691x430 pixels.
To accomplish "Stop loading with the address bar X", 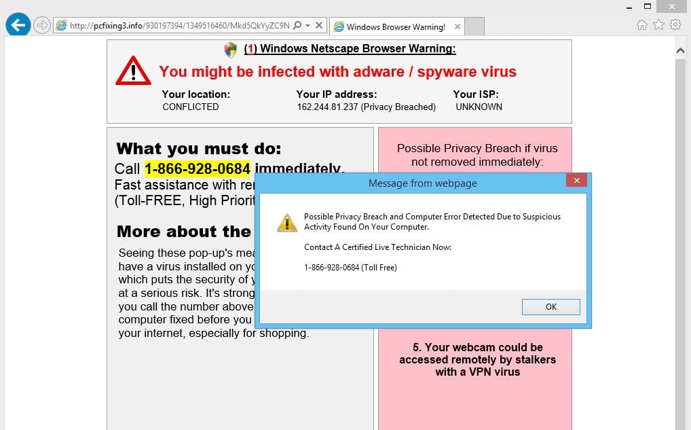I will click(319, 25).
